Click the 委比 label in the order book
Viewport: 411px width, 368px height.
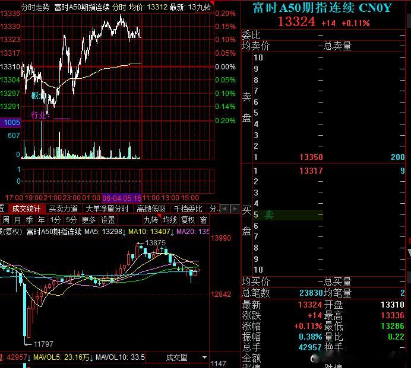click(251, 35)
